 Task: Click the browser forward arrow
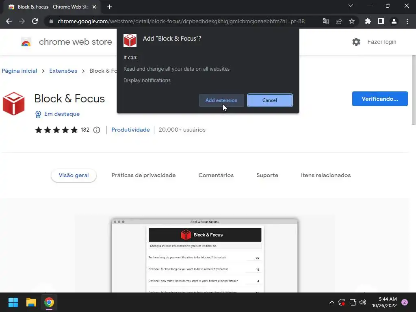coord(22,21)
